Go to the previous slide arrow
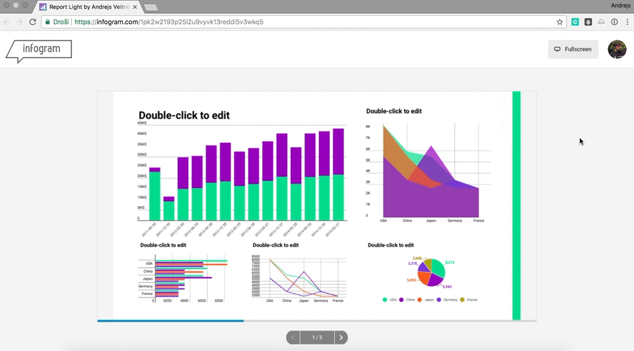Viewport: 634px width, 351px height. click(293, 338)
